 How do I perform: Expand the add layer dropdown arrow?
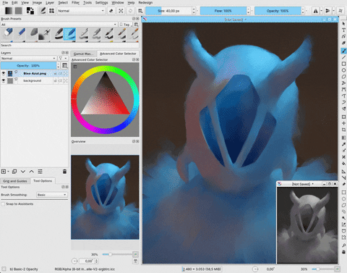coord(8,172)
